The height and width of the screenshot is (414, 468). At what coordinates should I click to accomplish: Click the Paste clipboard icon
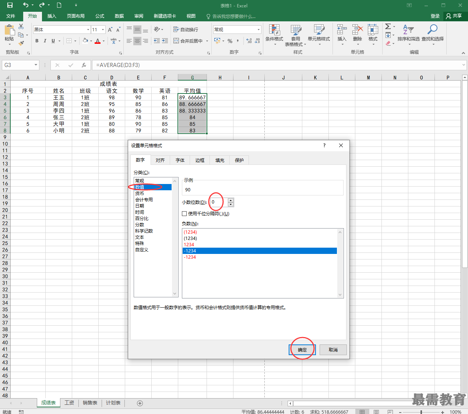[x=9, y=30]
